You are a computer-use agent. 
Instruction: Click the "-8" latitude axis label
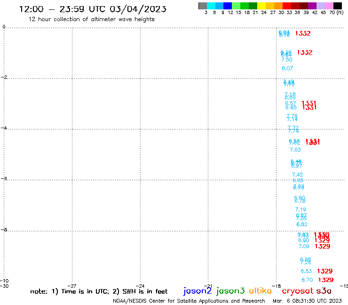tap(4, 230)
